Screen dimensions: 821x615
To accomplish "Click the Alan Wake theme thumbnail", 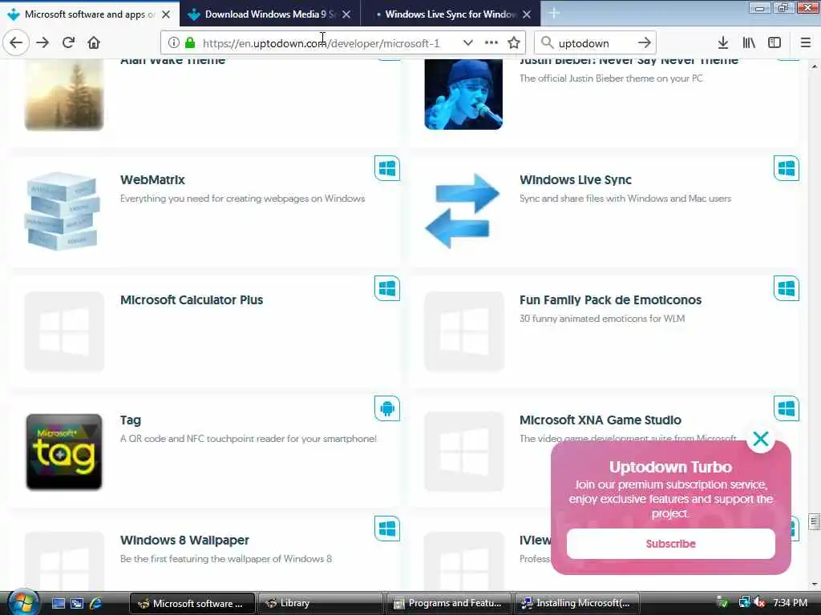I will point(64,94).
